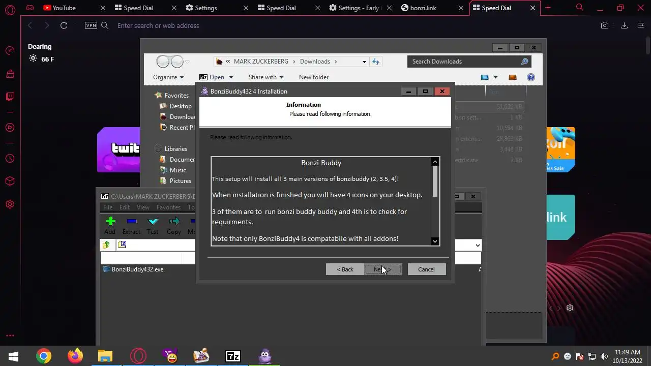This screenshot has width=651, height=366.
Task: Expand 7-Zip address path dropdown
Action: (x=477, y=245)
